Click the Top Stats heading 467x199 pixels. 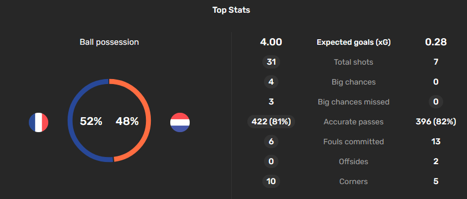tap(231, 10)
